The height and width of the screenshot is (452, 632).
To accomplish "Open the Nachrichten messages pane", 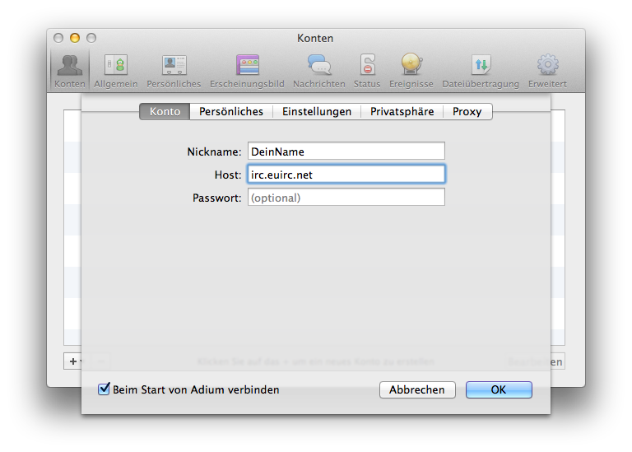I will [318, 70].
